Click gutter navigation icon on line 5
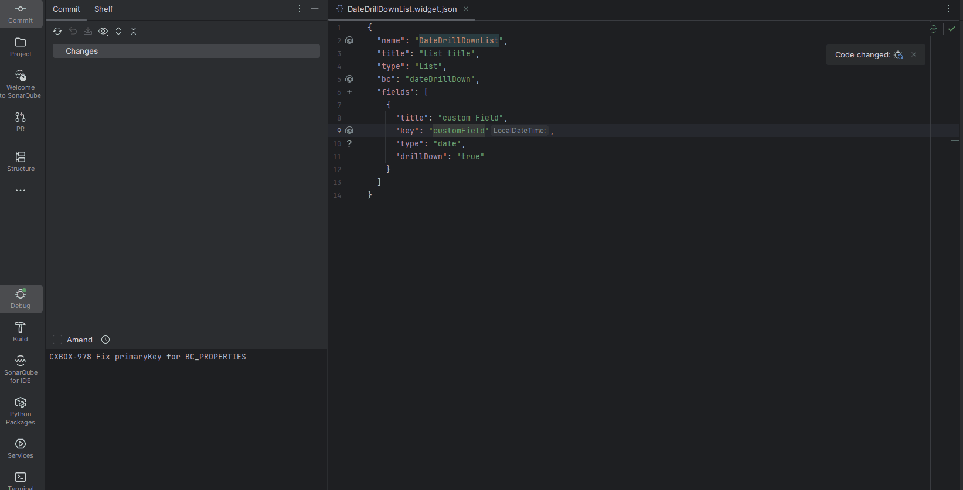 click(x=349, y=79)
